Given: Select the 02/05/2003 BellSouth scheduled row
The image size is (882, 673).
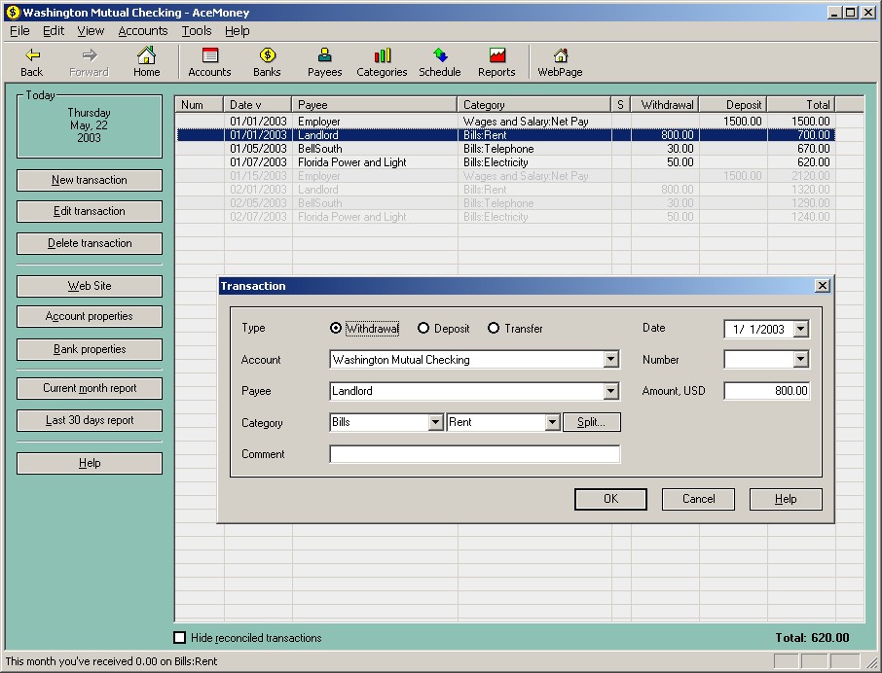Looking at the screenshot, I should coord(505,203).
